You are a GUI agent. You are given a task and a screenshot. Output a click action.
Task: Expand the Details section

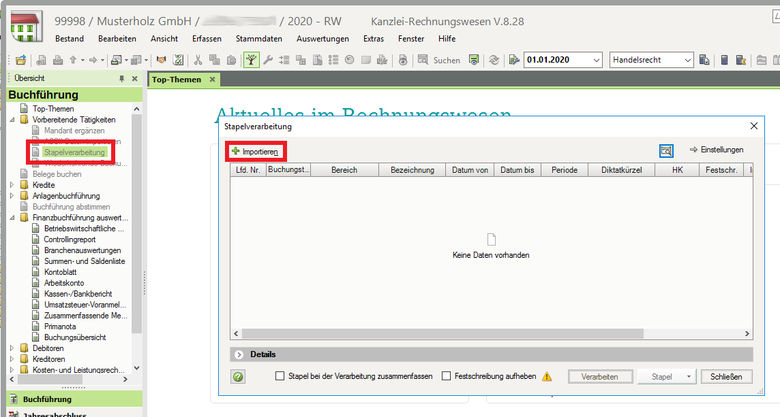239,354
